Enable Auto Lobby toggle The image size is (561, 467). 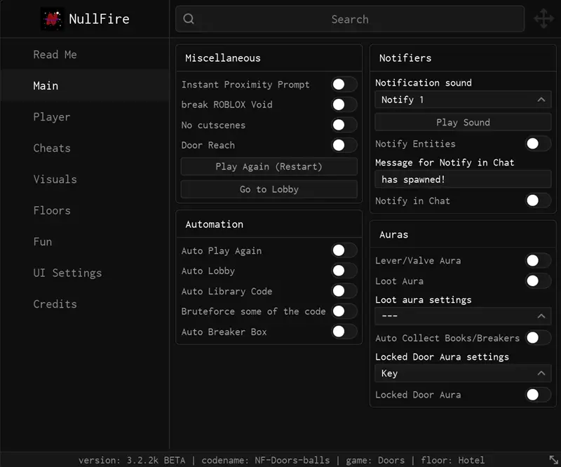(x=344, y=271)
